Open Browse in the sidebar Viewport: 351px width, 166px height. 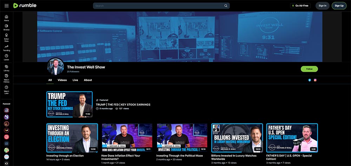pyautogui.click(x=6, y=27)
